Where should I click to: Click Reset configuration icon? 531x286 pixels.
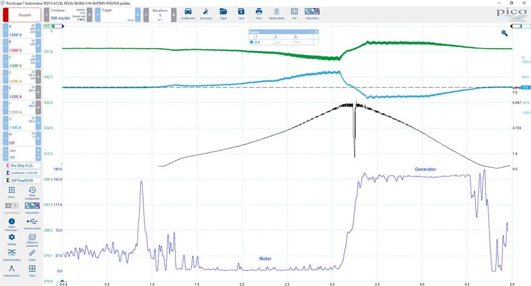(x=32, y=193)
